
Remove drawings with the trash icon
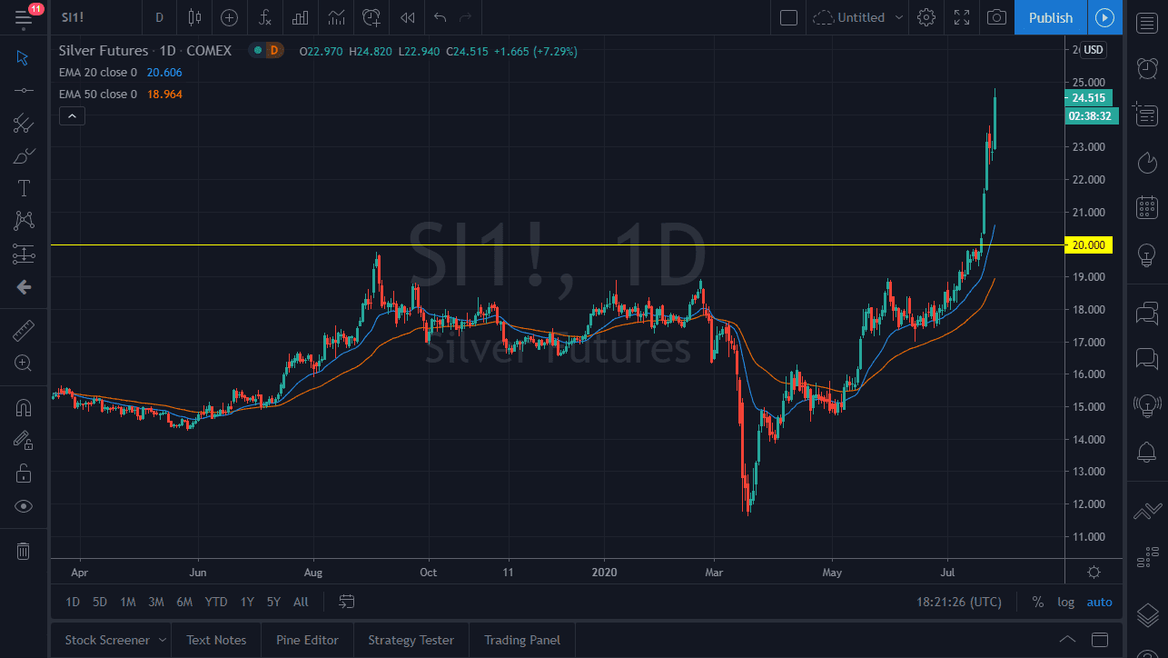(24, 551)
